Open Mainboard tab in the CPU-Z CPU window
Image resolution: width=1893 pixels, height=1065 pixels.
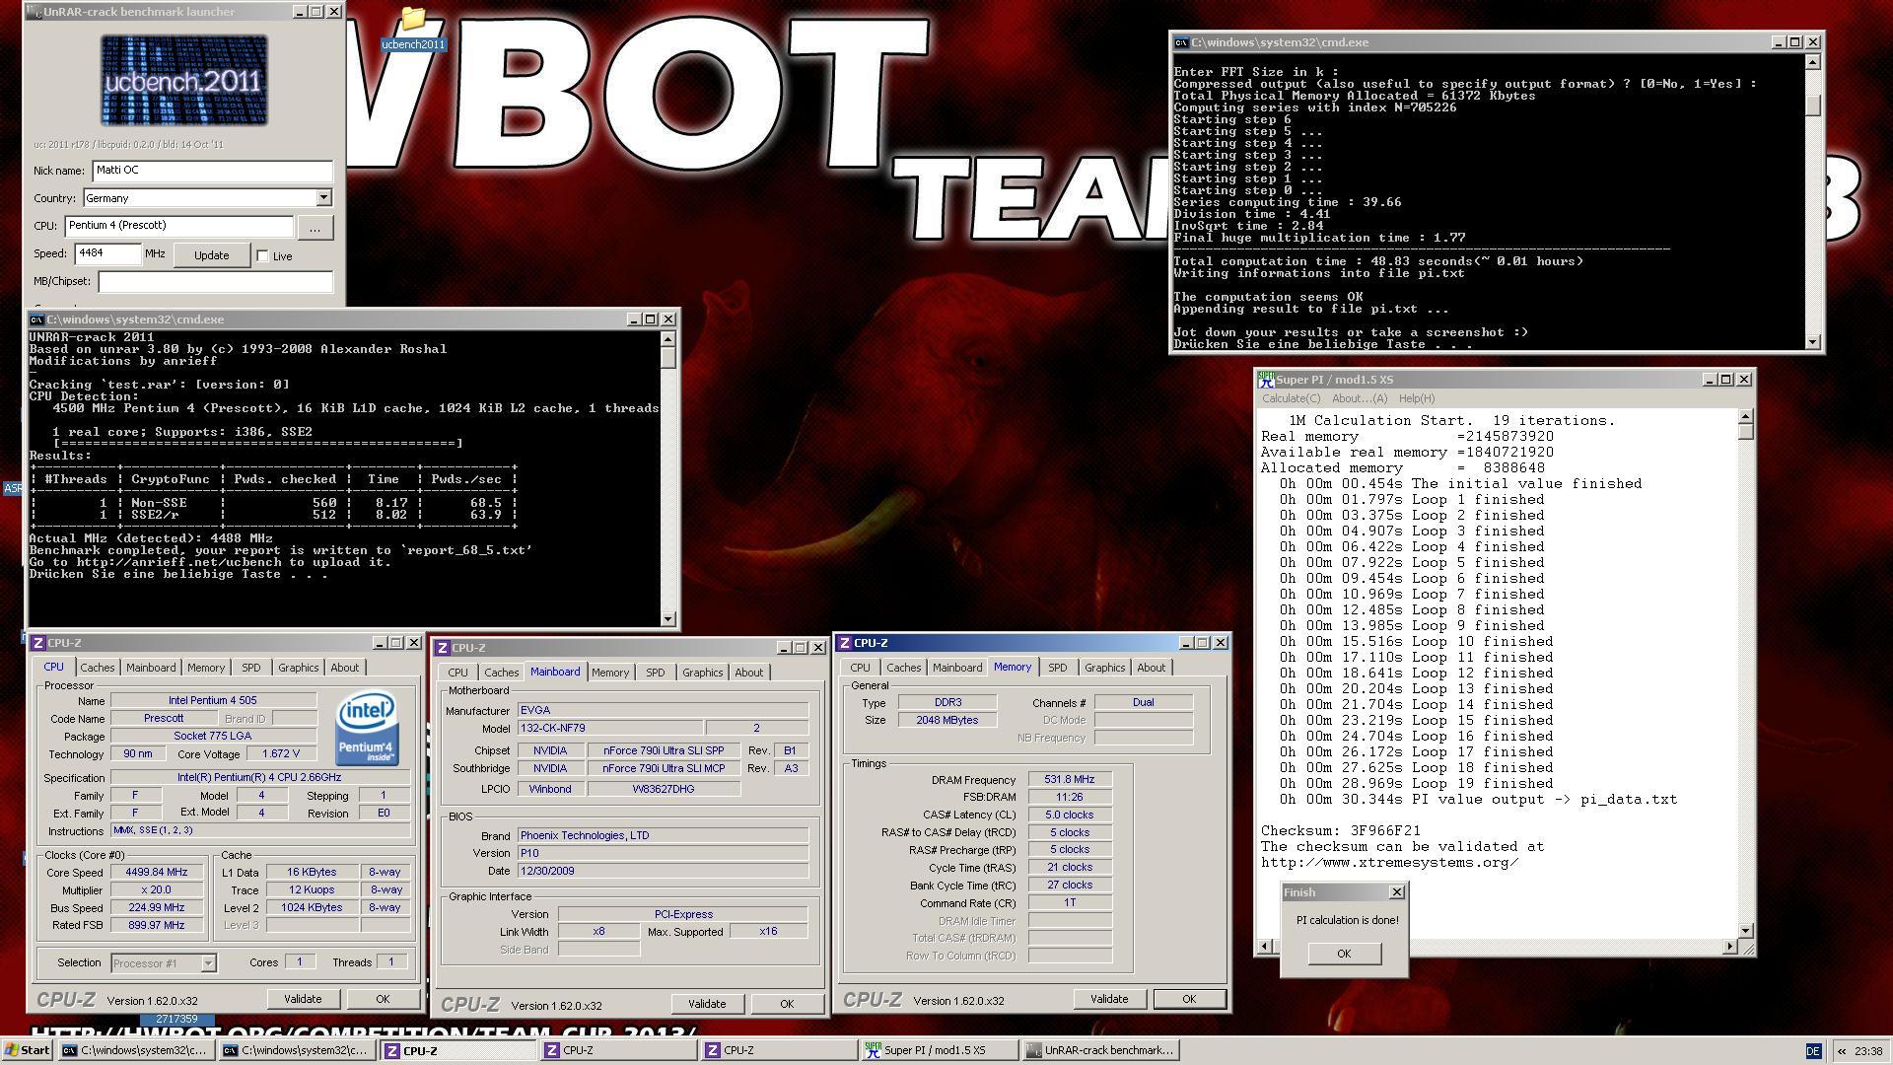[x=150, y=668]
